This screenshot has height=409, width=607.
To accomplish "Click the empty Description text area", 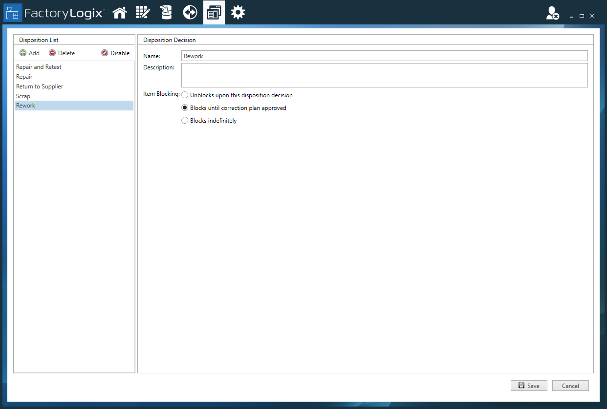I will (x=384, y=75).
